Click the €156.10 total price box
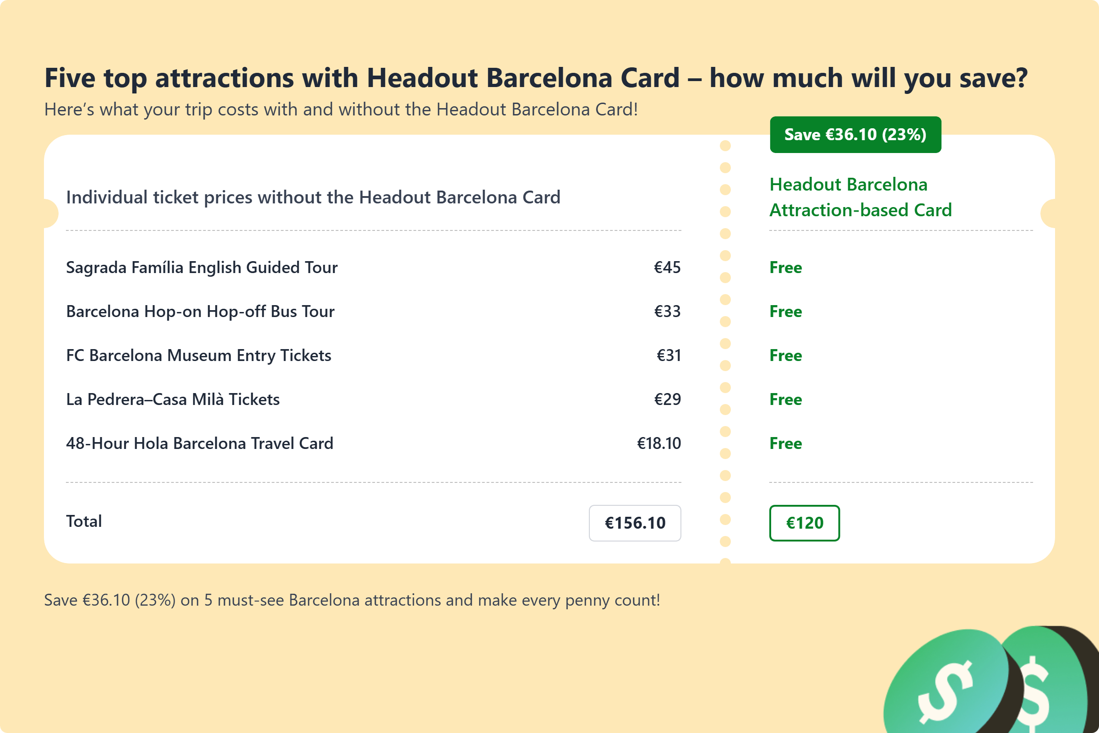This screenshot has height=733, width=1099. point(635,523)
